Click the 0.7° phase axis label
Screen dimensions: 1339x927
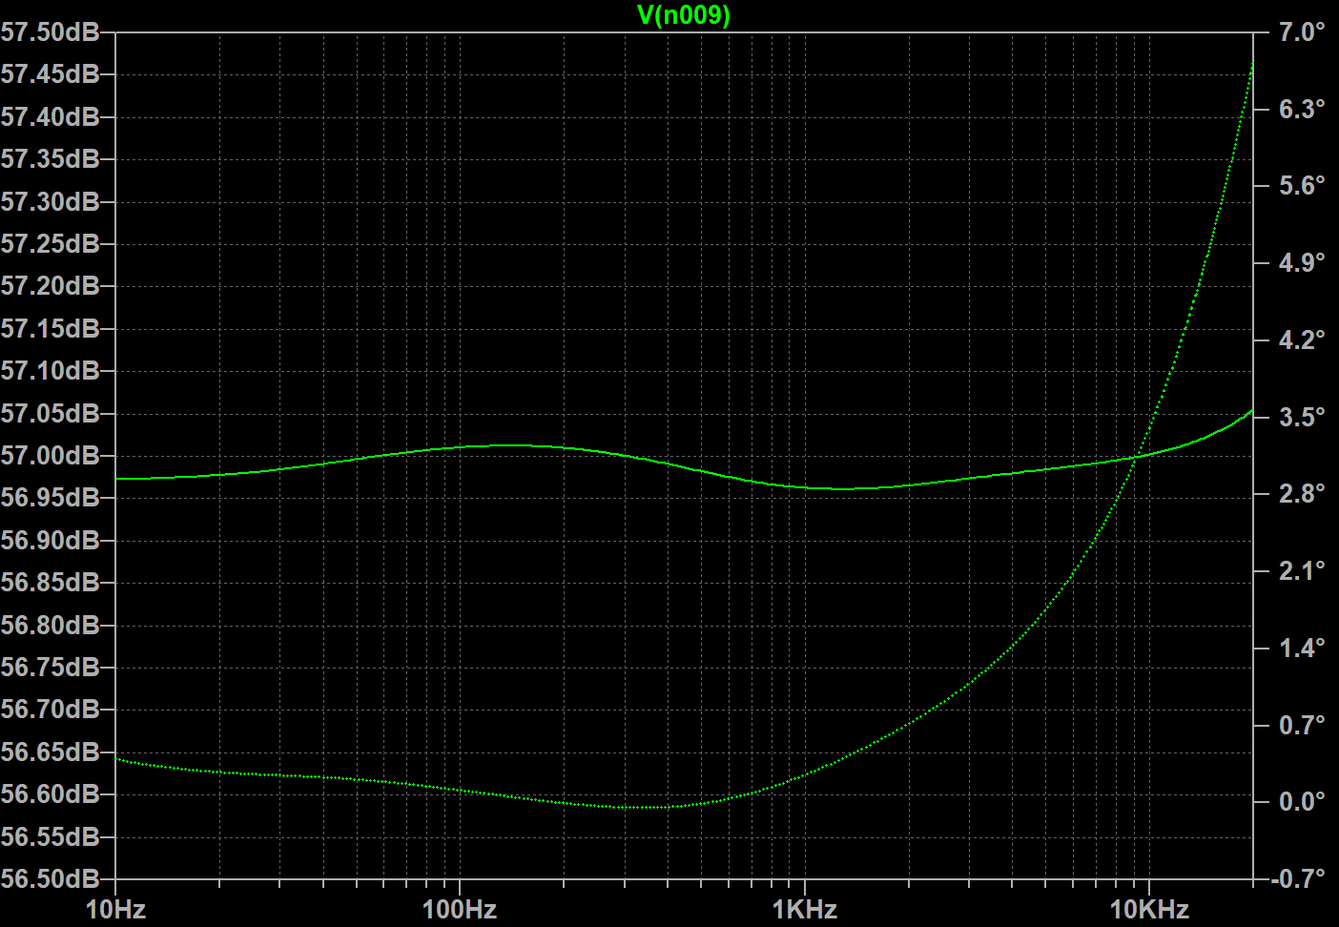coord(1302,726)
